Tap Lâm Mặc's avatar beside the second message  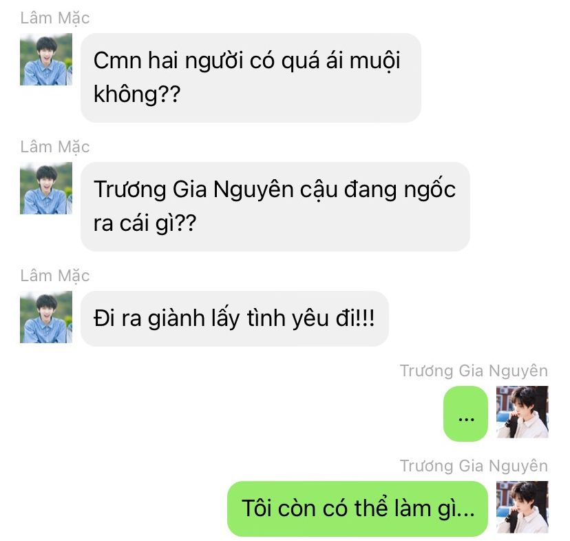46,188
